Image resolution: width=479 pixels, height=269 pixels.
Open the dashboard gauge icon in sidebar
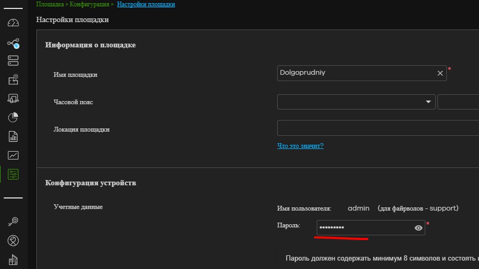13,23
